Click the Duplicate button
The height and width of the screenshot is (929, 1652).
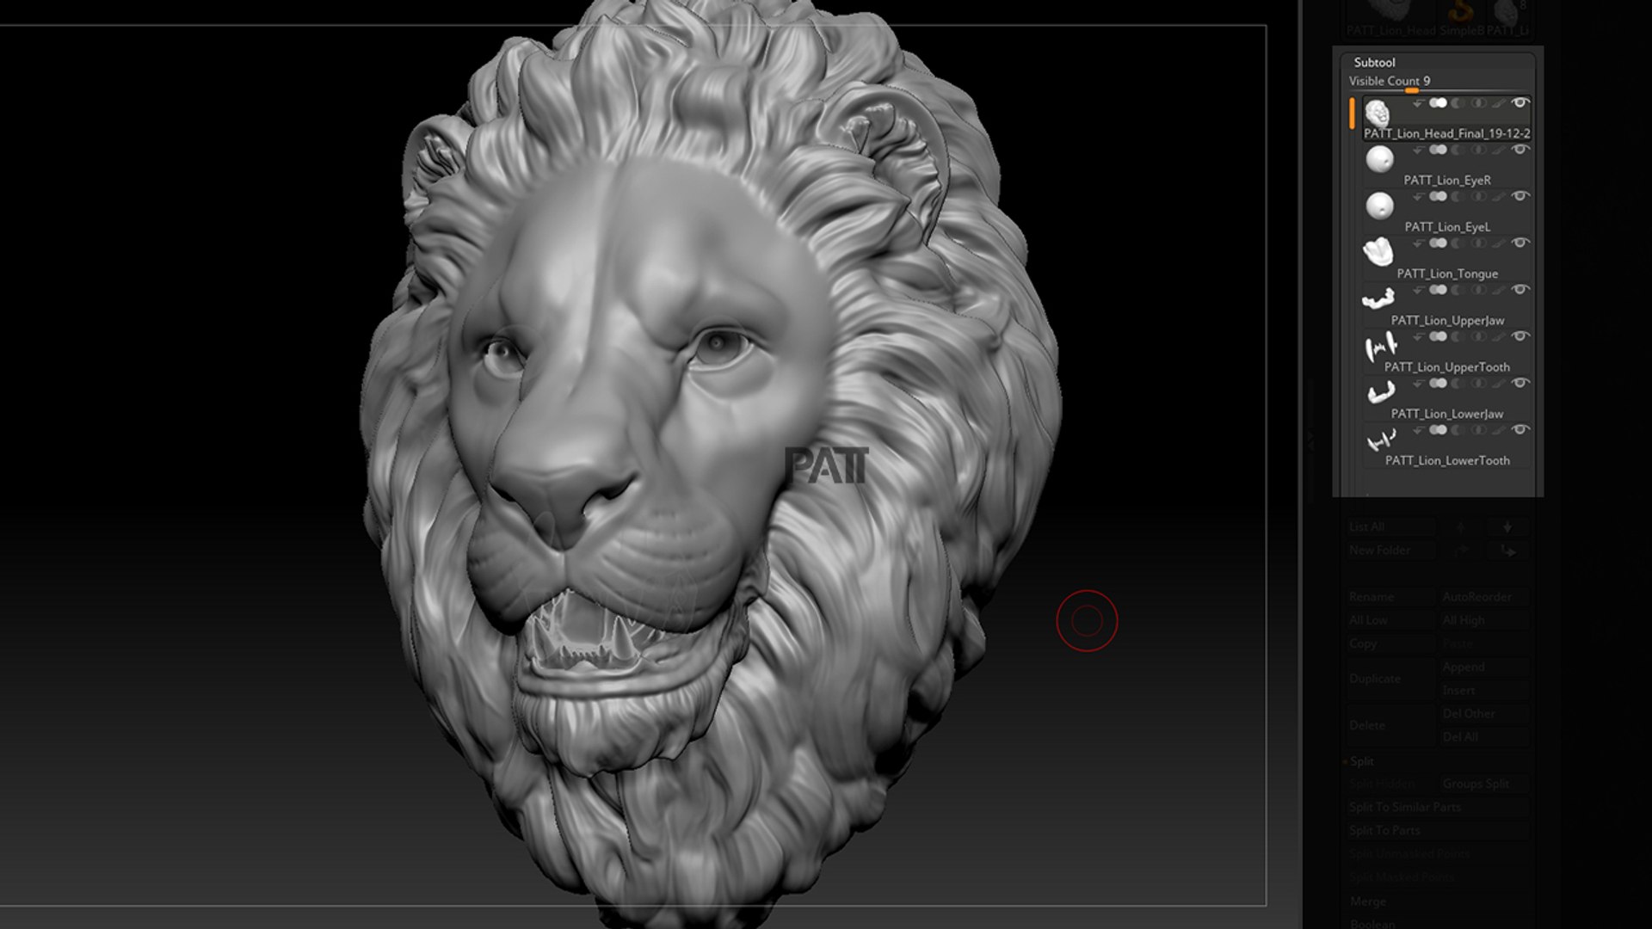tap(1390, 679)
